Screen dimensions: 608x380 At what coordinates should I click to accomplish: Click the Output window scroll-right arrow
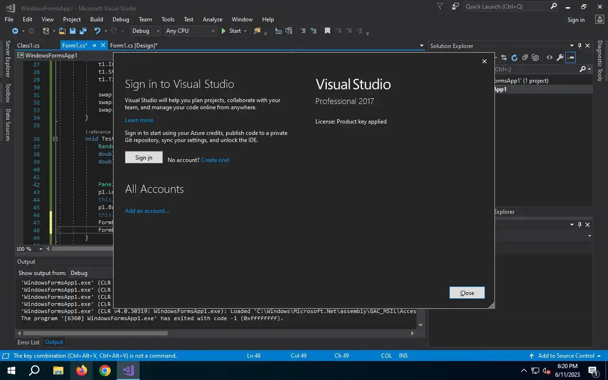[412, 333]
